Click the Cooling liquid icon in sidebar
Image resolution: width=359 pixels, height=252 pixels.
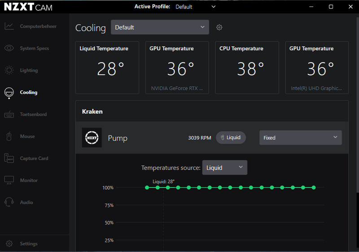pos(9,92)
